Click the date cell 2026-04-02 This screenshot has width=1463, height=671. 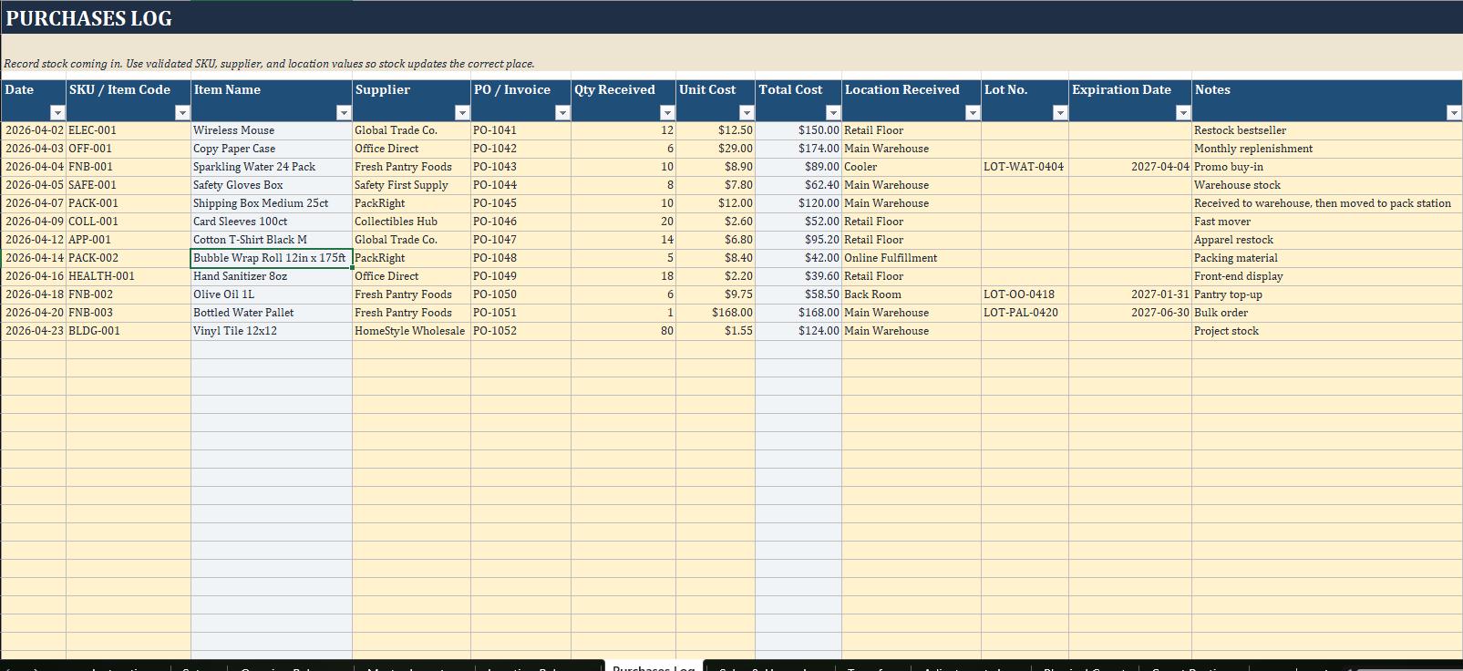[34, 130]
